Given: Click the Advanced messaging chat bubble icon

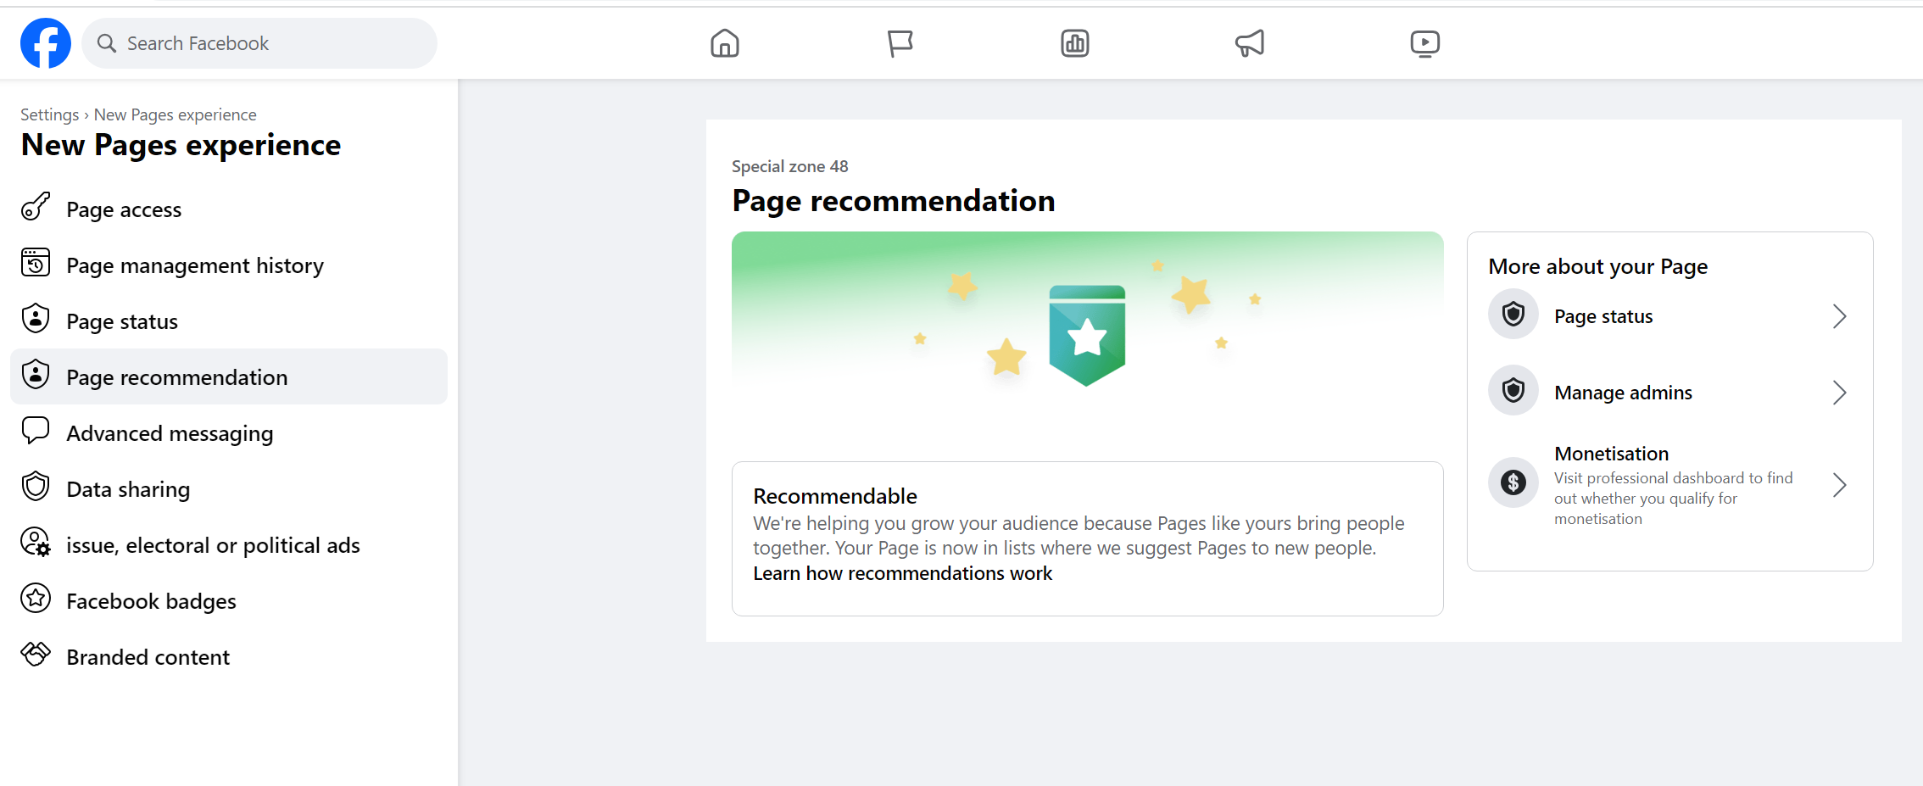Looking at the screenshot, I should (x=36, y=432).
